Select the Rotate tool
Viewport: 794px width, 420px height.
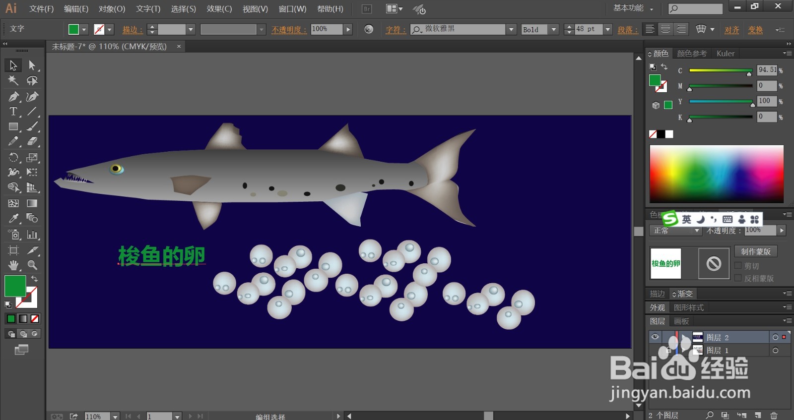13,157
